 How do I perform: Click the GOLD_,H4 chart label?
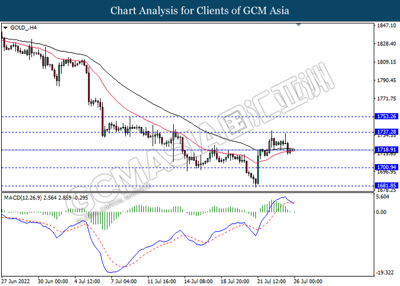23,27
